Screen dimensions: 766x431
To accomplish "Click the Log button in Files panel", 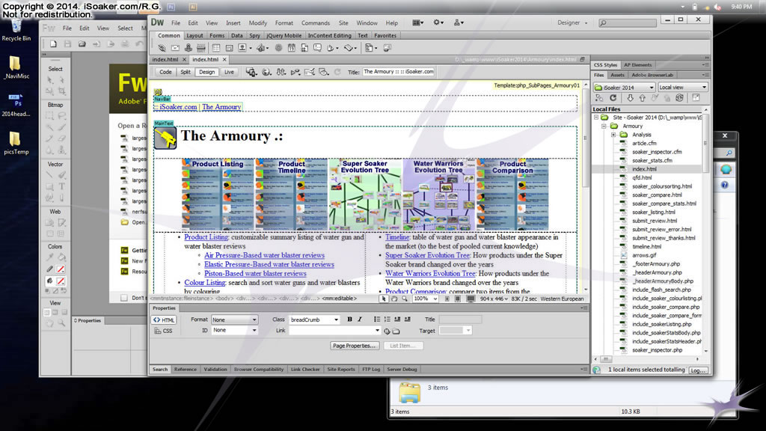I will pyautogui.click(x=698, y=370).
